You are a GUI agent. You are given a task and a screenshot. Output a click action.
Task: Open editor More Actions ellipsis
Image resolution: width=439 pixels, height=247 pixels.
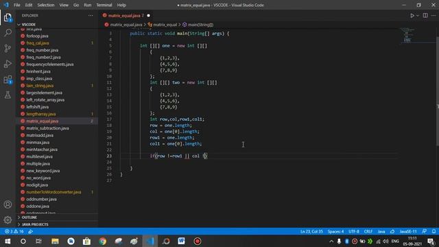(434, 16)
